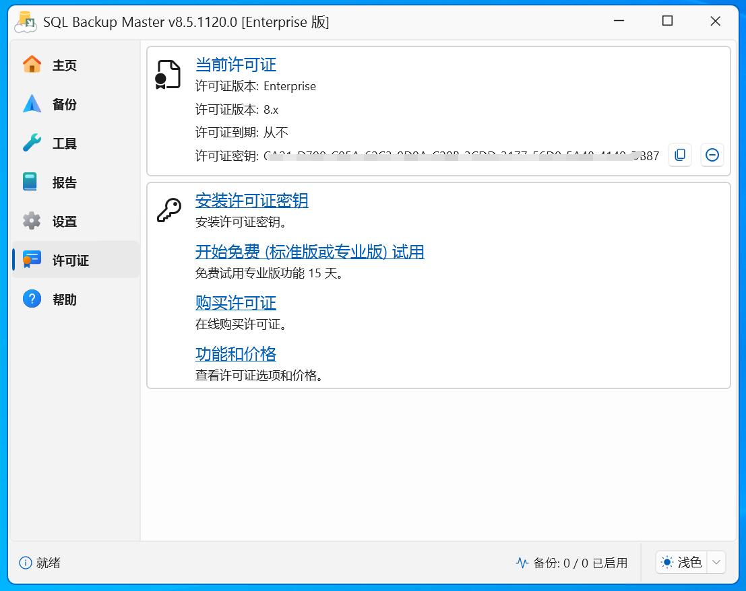746x591 pixels.
Task: Click the 许可证版本: 8.x line
Action: click(237, 110)
